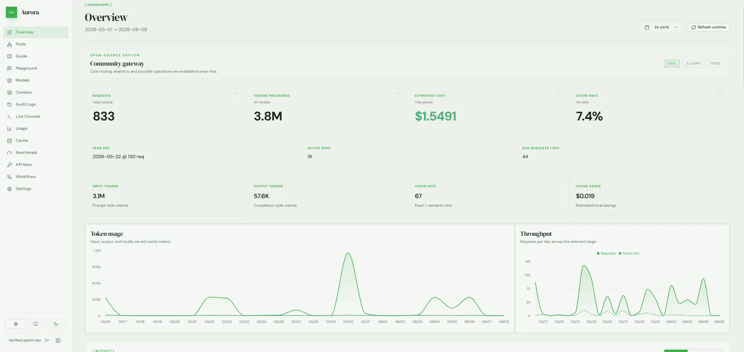744x352 pixels.
Task: Click the date range text 2026-05-10 → 2026-06-08
Action: pyautogui.click(x=116, y=30)
